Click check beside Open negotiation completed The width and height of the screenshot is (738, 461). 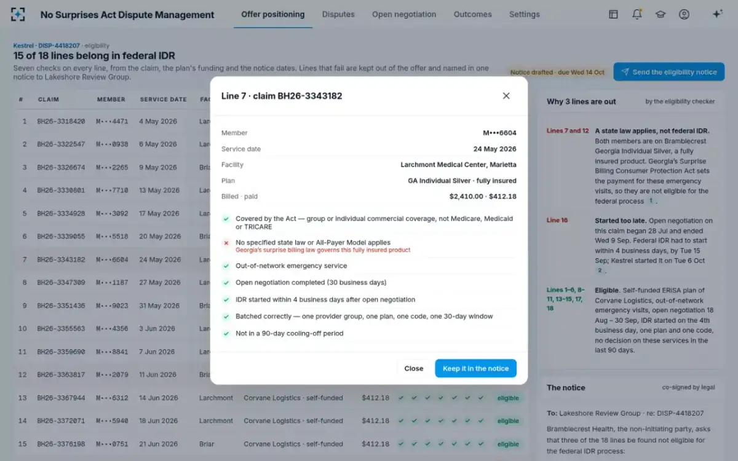226,283
